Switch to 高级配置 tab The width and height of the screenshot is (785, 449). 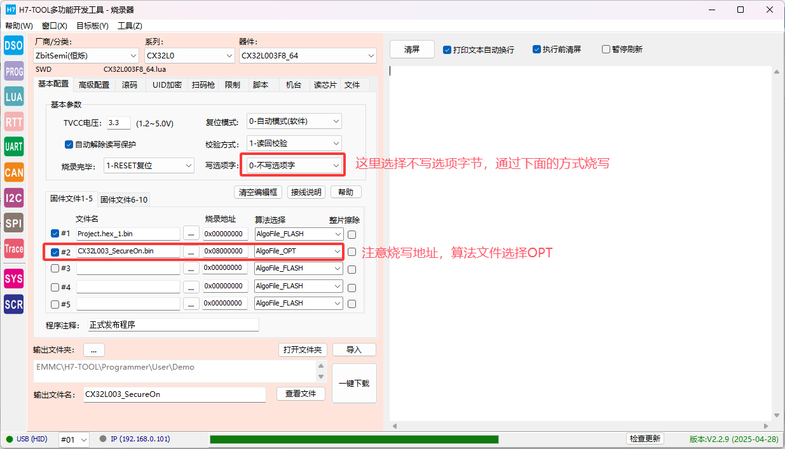94,85
